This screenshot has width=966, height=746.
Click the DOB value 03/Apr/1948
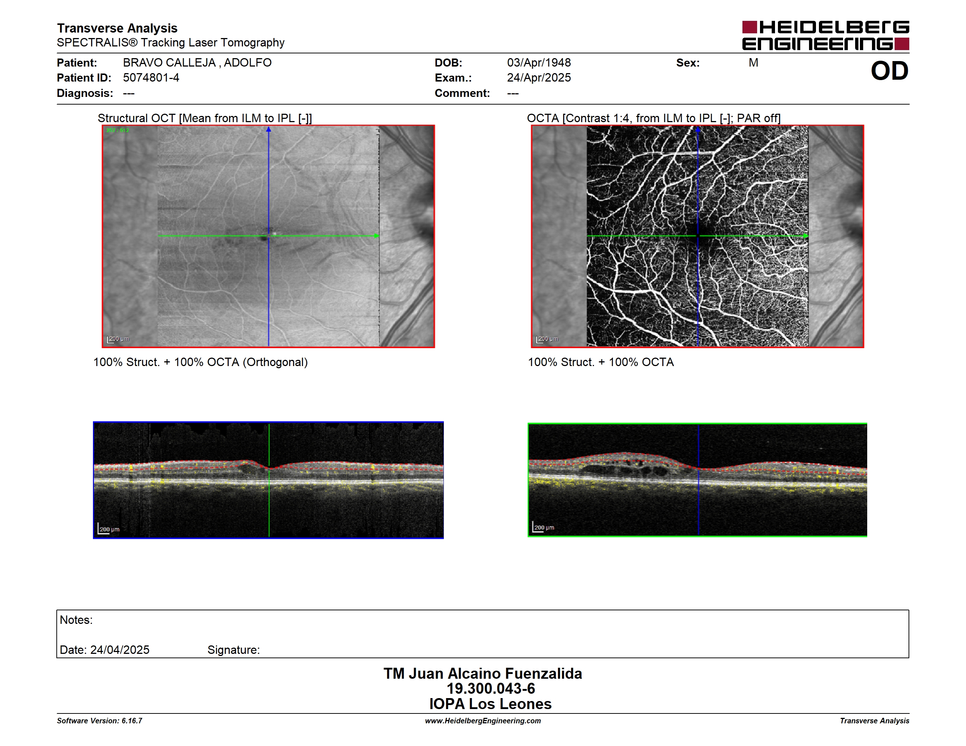pos(539,63)
